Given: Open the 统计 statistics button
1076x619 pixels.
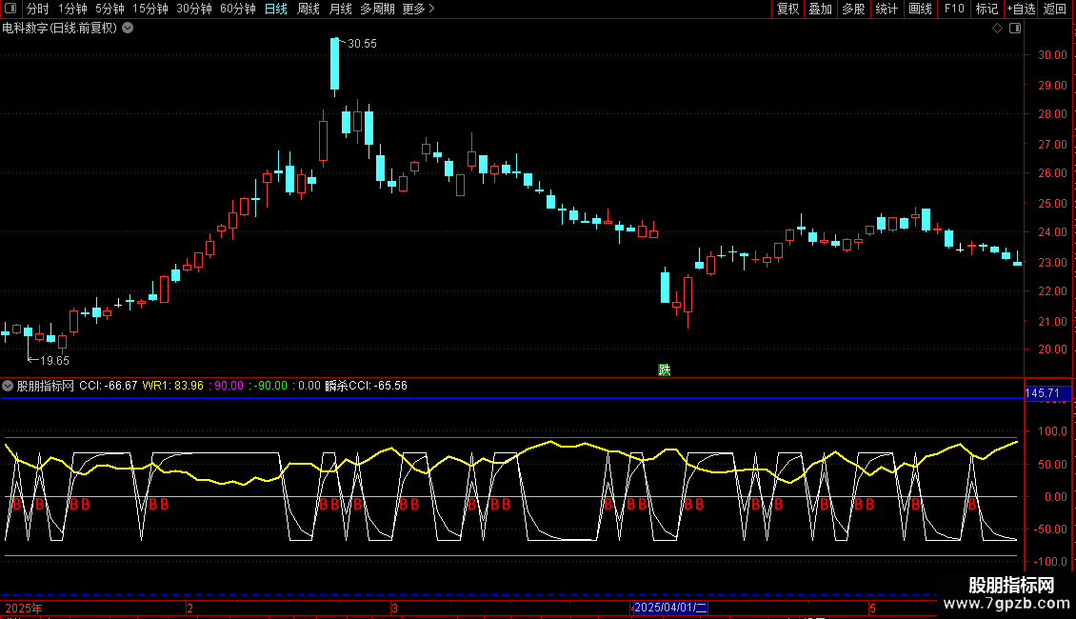Looking at the screenshot, I should coord(887,10).
